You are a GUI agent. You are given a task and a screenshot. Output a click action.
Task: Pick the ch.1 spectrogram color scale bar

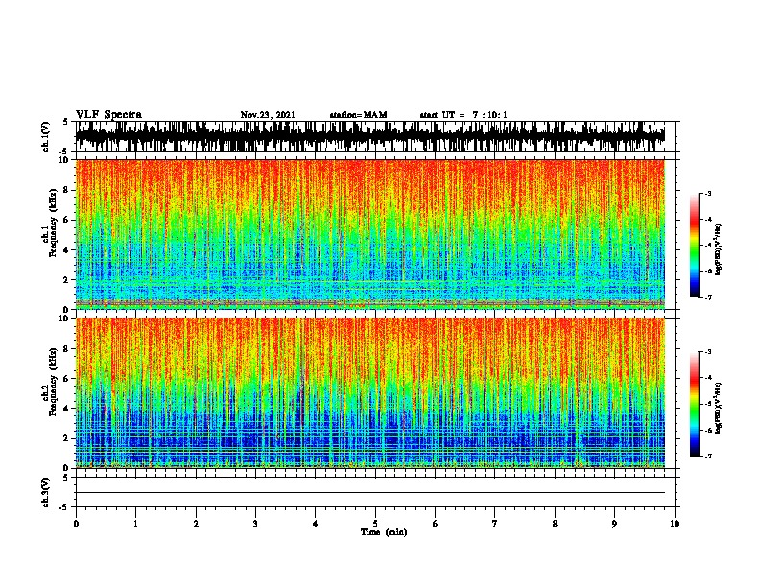(x=694, y=246)
